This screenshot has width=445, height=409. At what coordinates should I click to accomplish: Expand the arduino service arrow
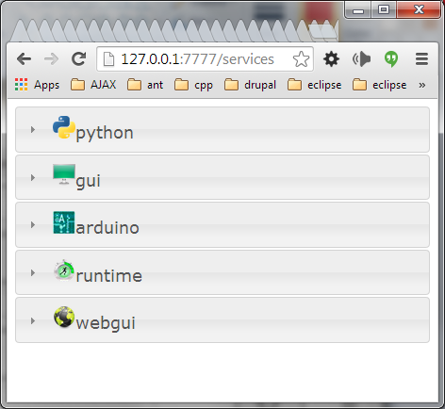[x=33, y=225]
